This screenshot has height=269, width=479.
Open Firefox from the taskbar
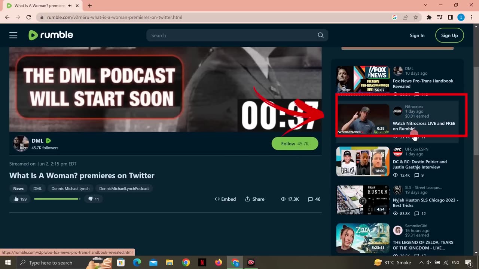(x=219, y=262)
